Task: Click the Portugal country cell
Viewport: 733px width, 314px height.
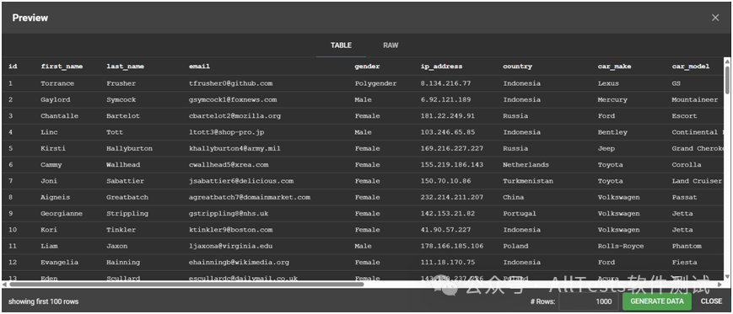Action: coord(520,214)
